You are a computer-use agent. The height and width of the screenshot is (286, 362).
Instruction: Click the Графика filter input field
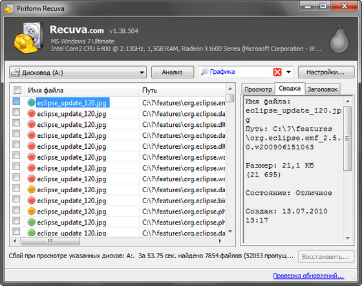click(x=246, y=72)
